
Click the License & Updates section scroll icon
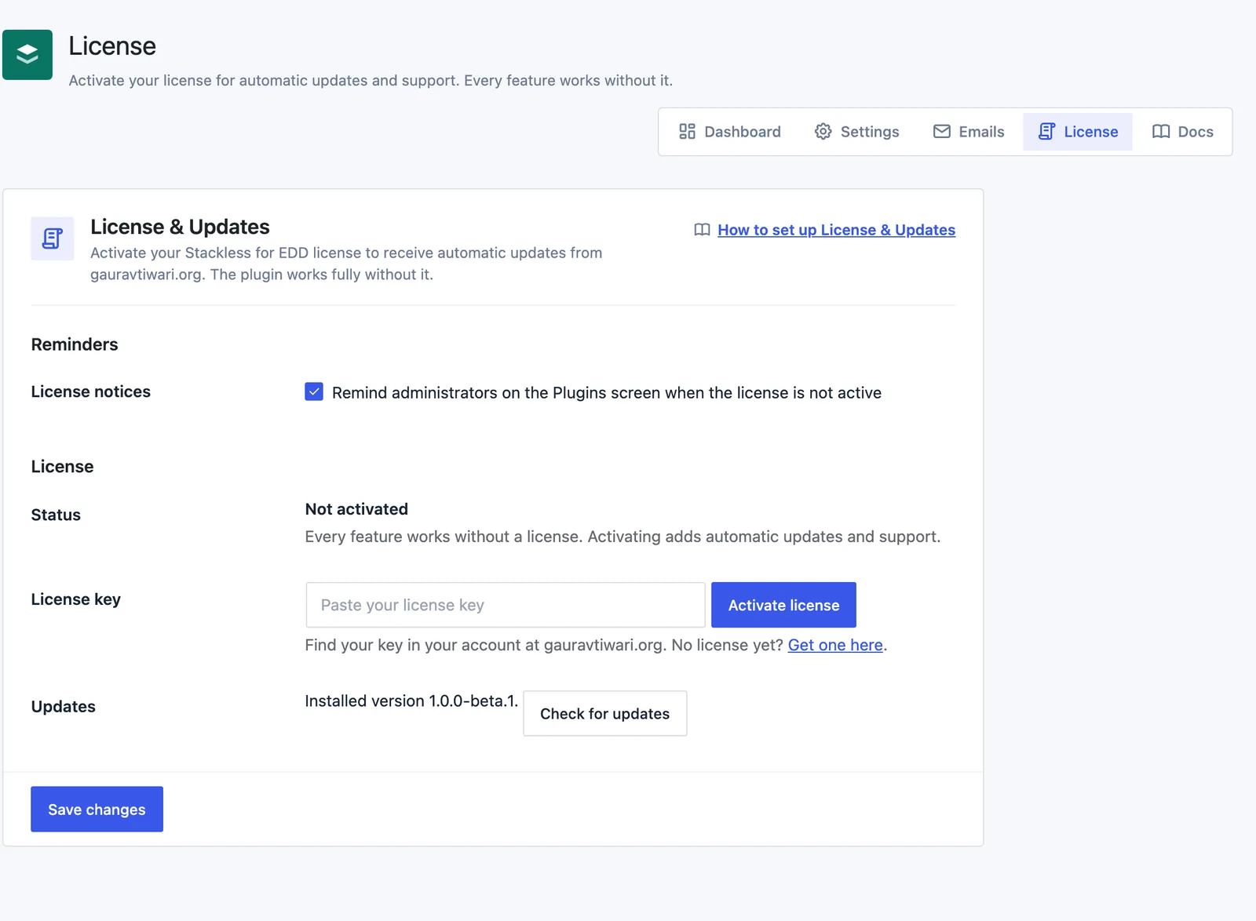[x=53, y=238]
